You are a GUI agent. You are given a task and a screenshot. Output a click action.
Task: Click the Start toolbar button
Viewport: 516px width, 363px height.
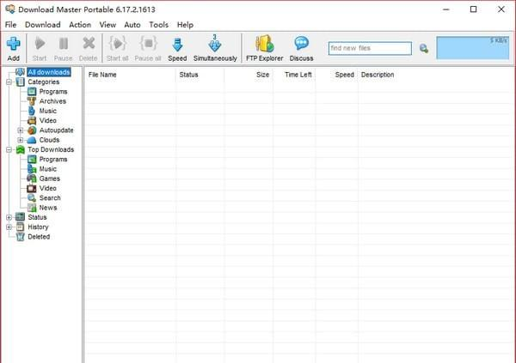pos(40,49)
